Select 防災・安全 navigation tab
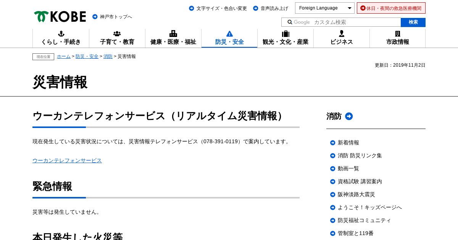This screenshot has height=240, width=458. 229,38
